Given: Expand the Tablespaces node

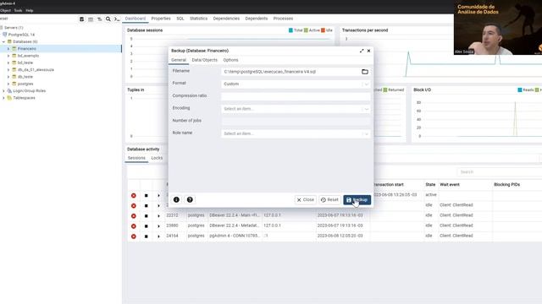Looking at the screenshot, I should click(3, 98).
